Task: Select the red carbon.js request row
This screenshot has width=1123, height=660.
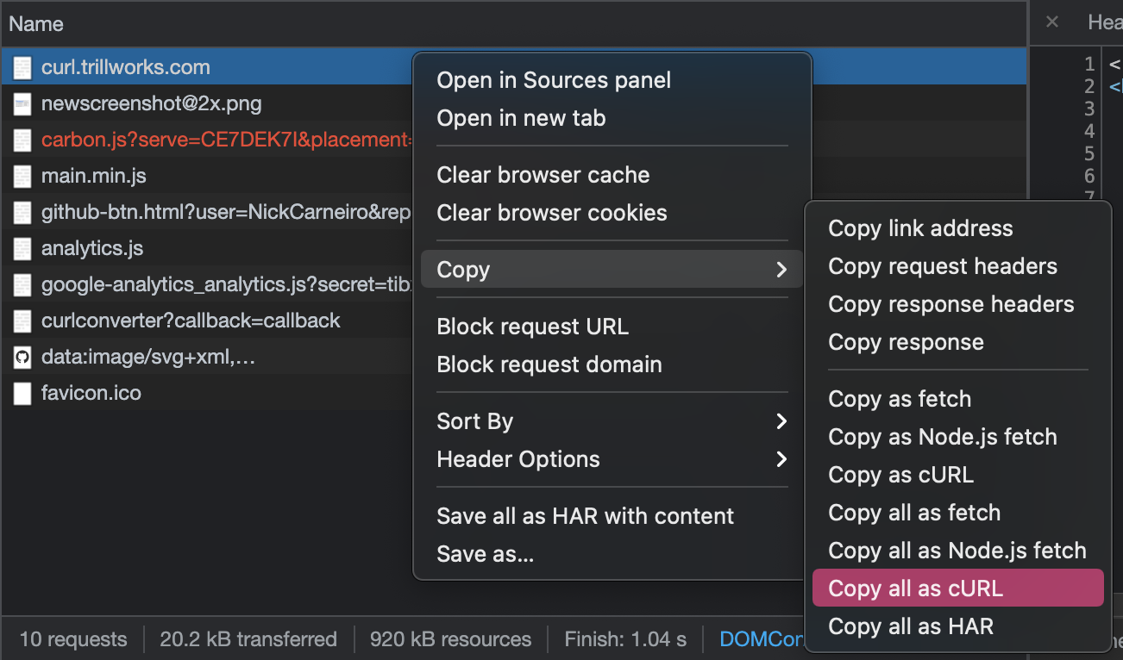Action: 207,140
